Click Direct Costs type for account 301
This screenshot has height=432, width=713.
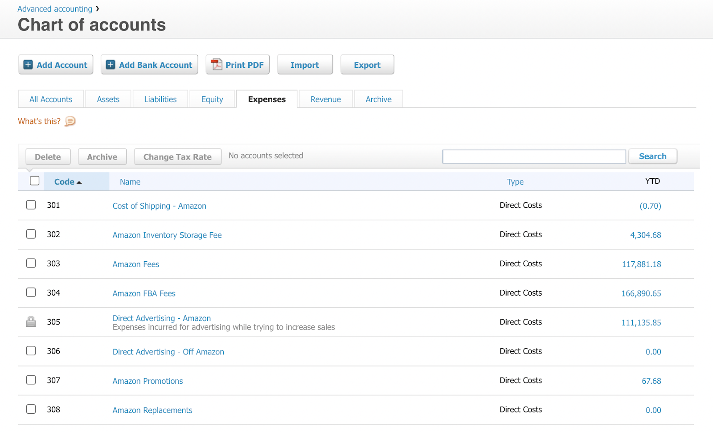pyautogui.click(x=521, y=205)
